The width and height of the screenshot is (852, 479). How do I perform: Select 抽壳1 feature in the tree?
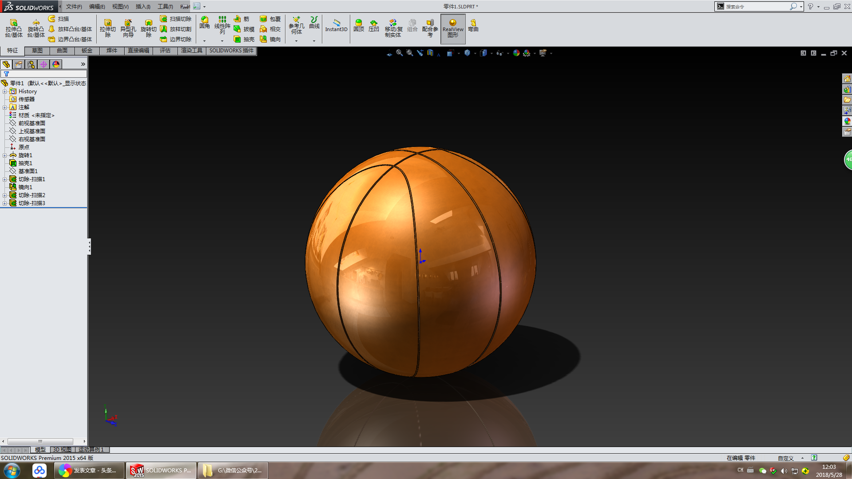(x=25, y=163)
